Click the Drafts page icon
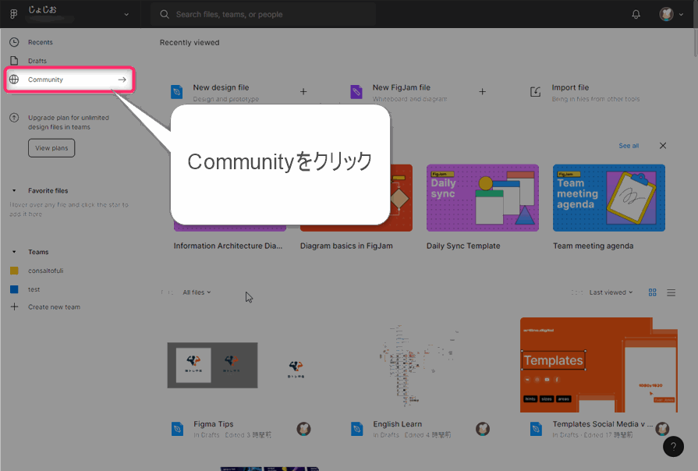 pos(14,61)
